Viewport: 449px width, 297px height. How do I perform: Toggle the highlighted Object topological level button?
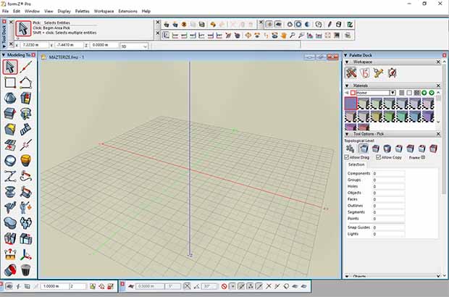[364, 148]
